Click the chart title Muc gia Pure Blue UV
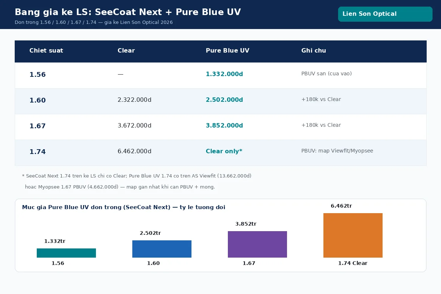 123,207
